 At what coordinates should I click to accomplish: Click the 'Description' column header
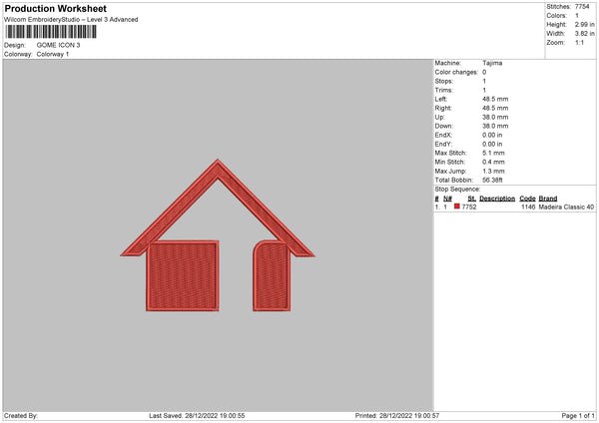coord(497,199)
